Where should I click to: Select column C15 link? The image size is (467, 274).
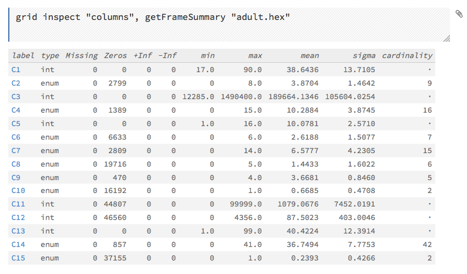click(x=18, y=258)
